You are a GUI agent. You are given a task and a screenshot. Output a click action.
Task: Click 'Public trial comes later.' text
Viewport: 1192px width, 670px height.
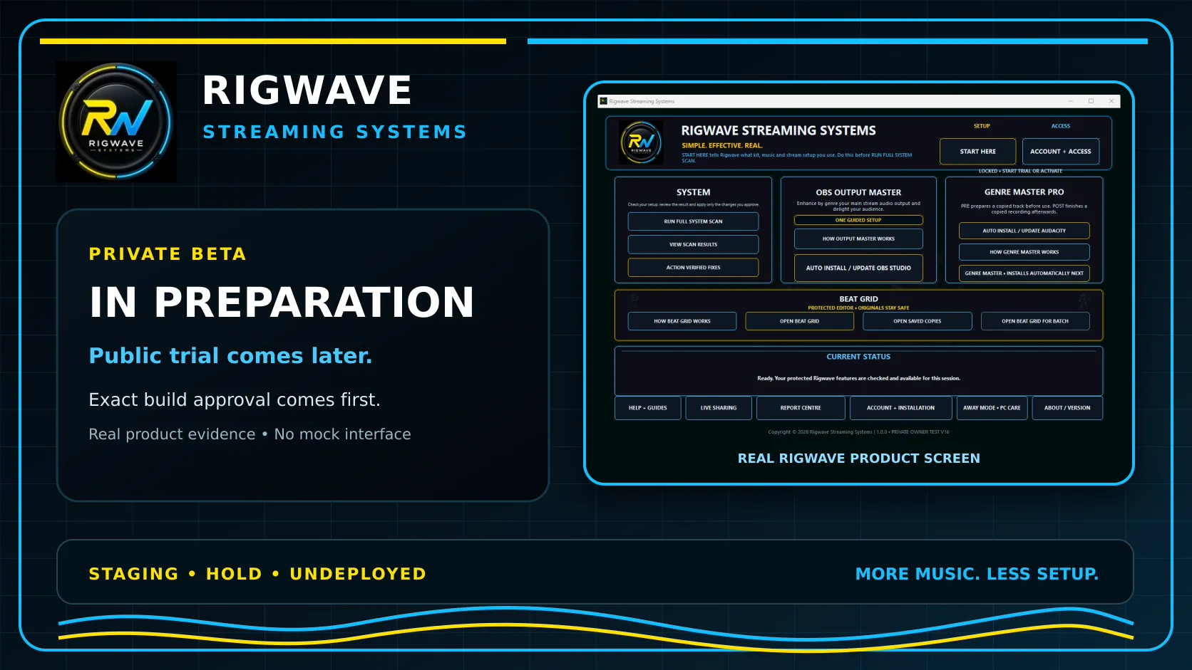(x=230, y=355)
